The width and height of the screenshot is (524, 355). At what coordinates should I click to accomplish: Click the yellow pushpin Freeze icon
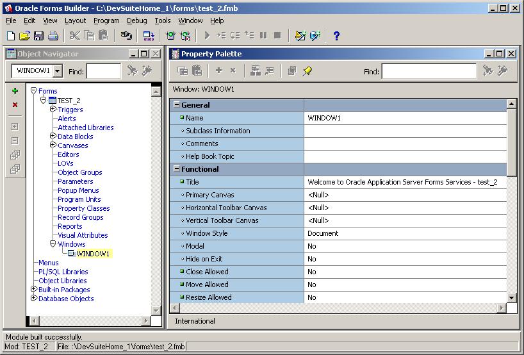(307, 71)
